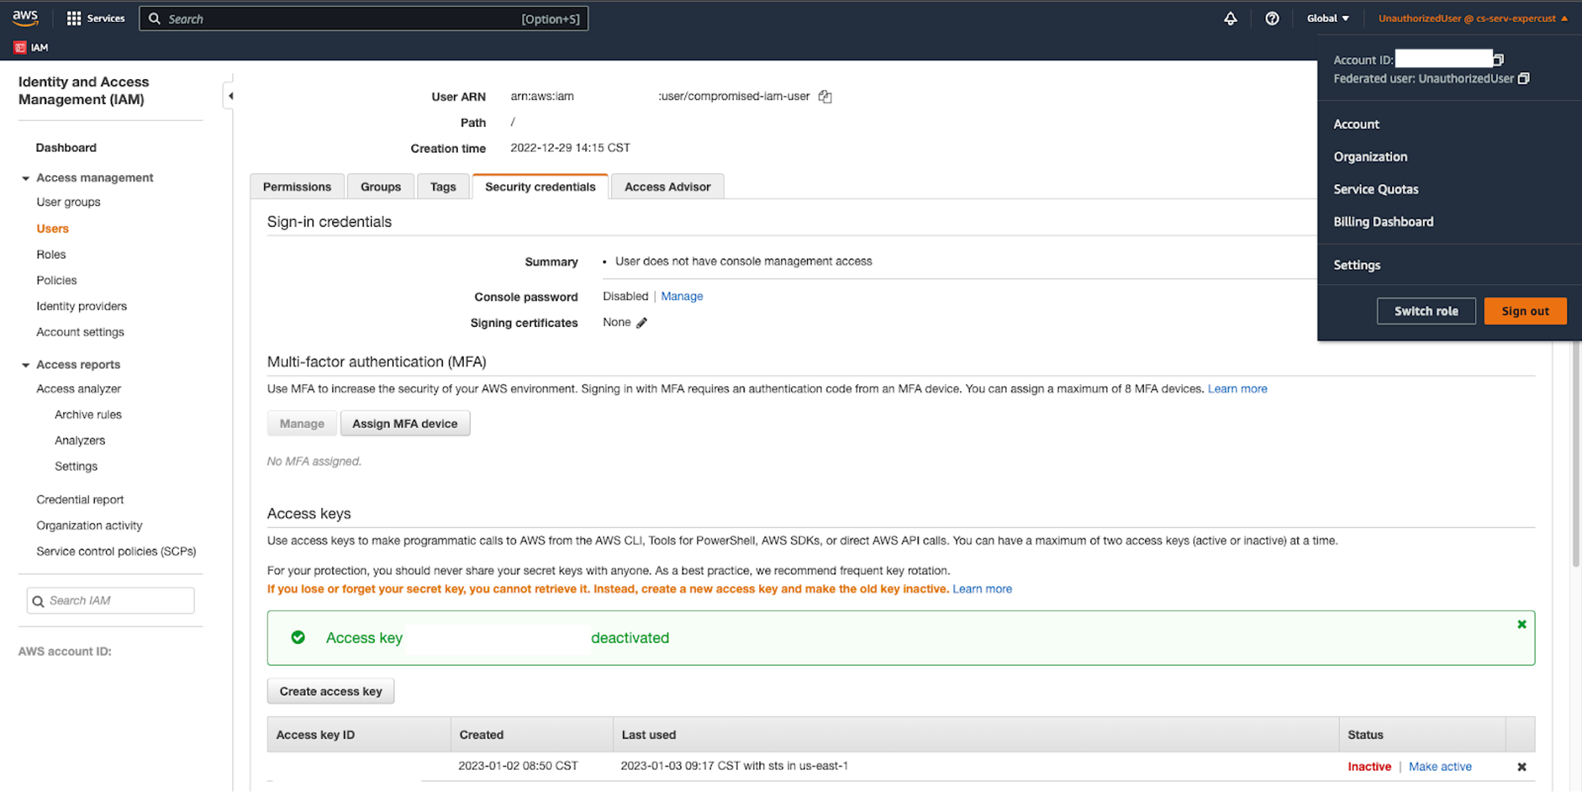Open the Services grid menu
This screenshot has width=1582, height=792.
point(95,18)
